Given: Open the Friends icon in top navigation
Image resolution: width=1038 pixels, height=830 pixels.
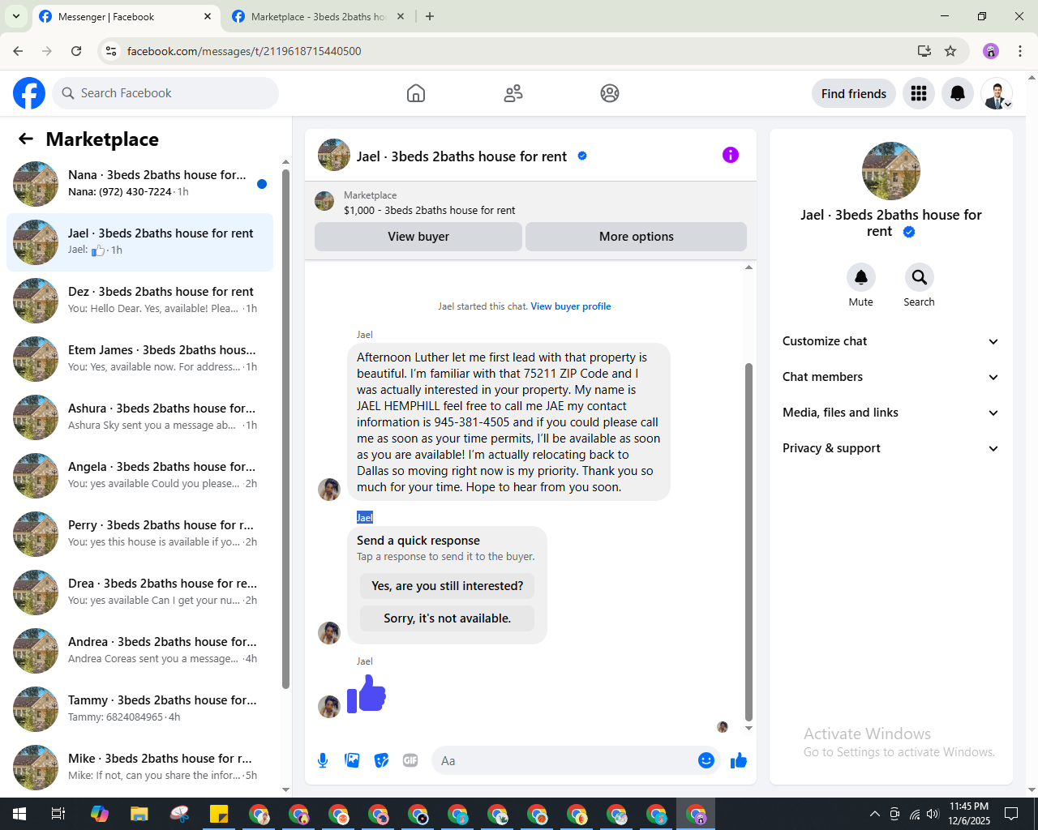Looking at the screenshot, I should tap(513, 93).
